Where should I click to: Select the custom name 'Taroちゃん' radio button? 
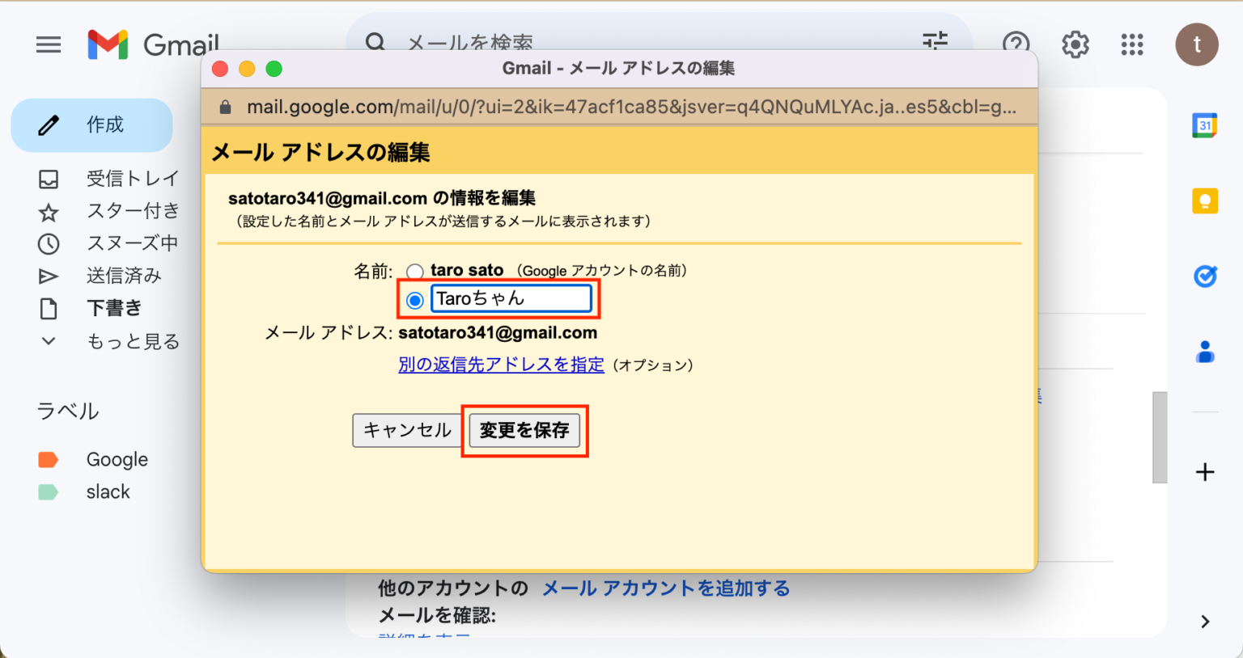414,299
